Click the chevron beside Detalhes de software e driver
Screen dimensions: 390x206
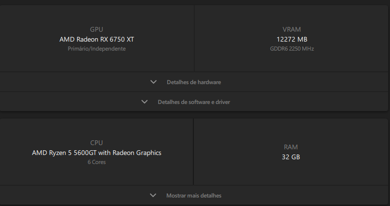pos(145,102)
